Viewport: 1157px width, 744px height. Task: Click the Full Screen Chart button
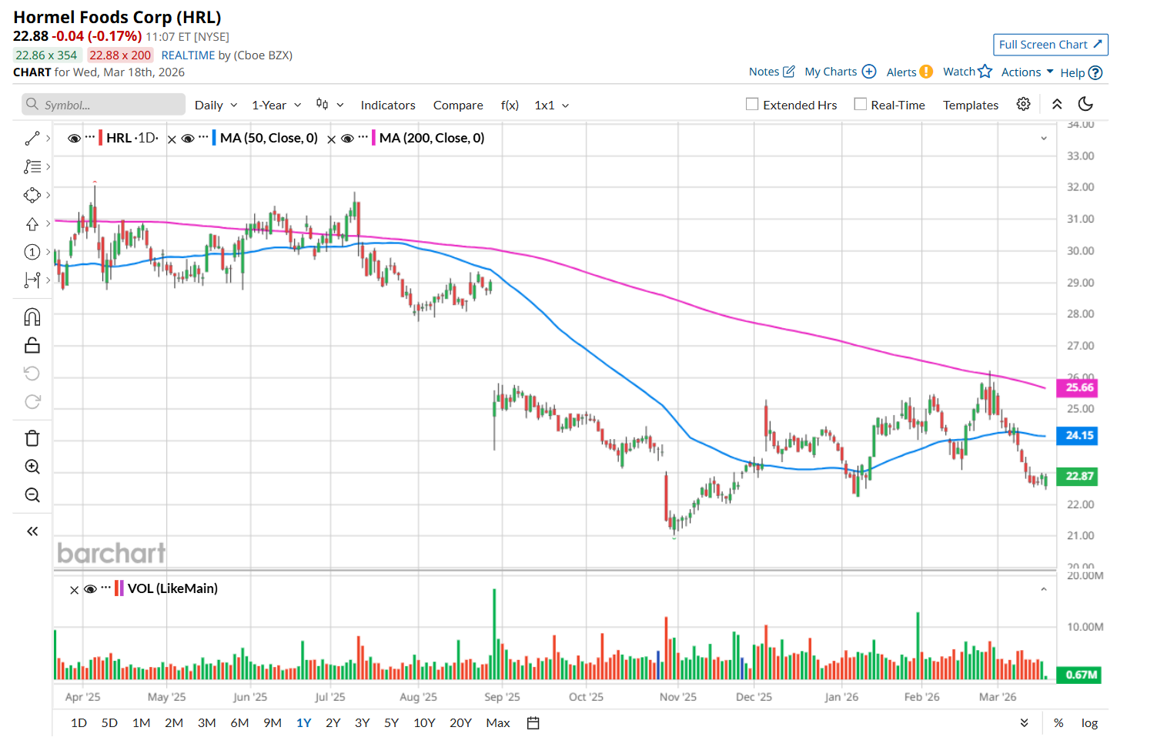point(1050,45)
